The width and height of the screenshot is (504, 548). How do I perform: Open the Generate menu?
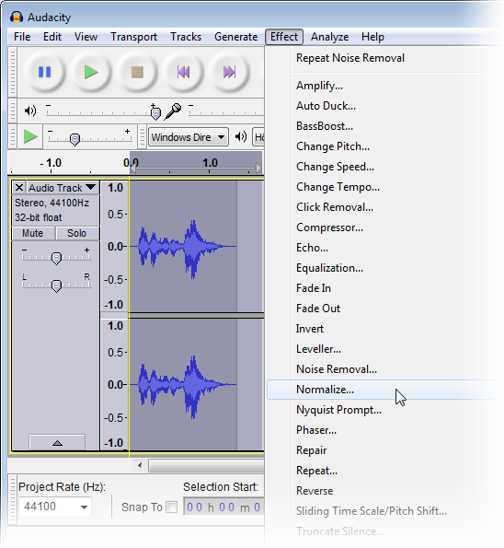pyautogui.click(x=236, y=37)
